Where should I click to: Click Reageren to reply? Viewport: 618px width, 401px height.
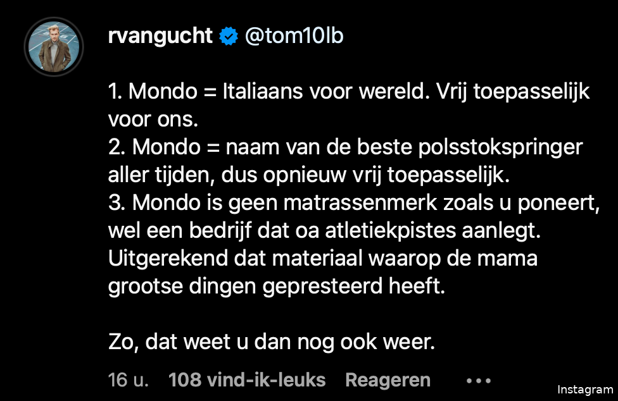388,380
